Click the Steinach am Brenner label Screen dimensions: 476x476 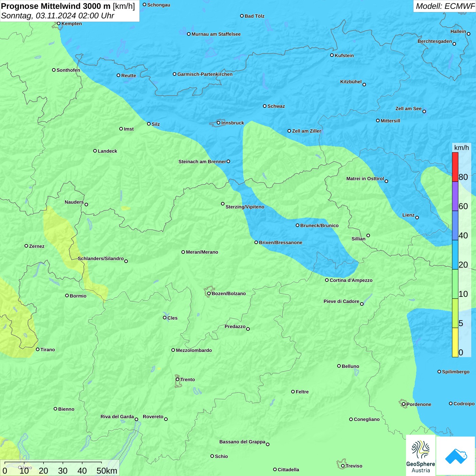202,161
